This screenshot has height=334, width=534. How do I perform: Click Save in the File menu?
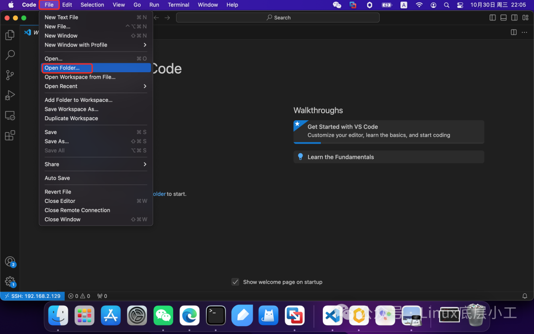pos(96,132)
